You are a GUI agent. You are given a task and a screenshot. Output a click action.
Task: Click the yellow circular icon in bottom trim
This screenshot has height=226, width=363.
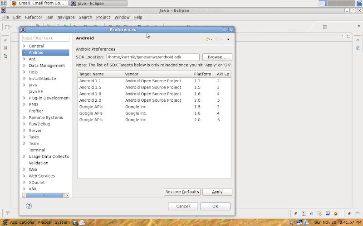coord(335,213)
